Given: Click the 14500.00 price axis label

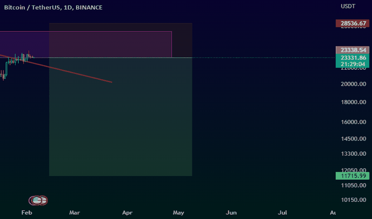Looking at the screenshot, I should pos(353,139).
